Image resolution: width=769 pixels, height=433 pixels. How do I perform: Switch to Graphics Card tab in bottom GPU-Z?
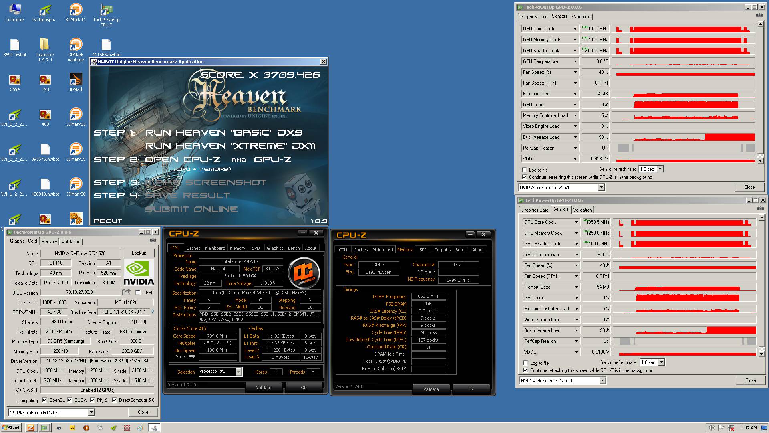click(535, 210)
